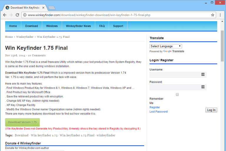Viewport: 226px width, 151px height.
Task: Close the Download Win Keyfinder tab
Action: tap(43, 8)
